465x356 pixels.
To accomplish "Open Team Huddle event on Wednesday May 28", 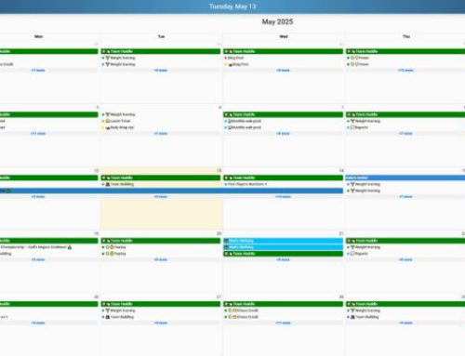I will click(283, 304).
